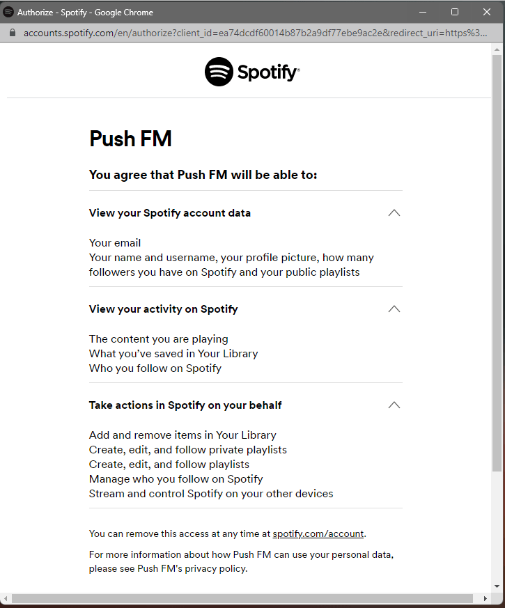Image resolution: width=505 pixels, height=608 pixels.
Task: Collapse the View your Spotify account data section
Action: (x=394, y=213)
